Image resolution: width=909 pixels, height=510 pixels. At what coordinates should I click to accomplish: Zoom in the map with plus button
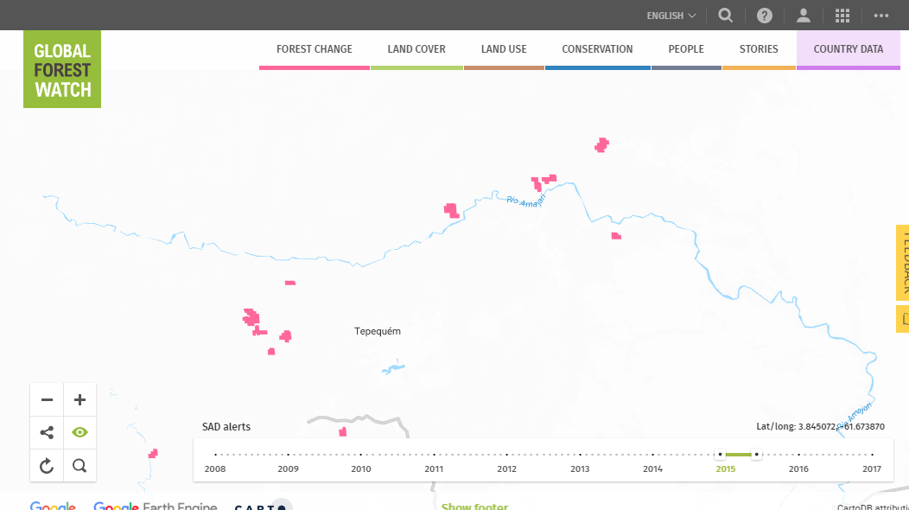click(80, 399)
